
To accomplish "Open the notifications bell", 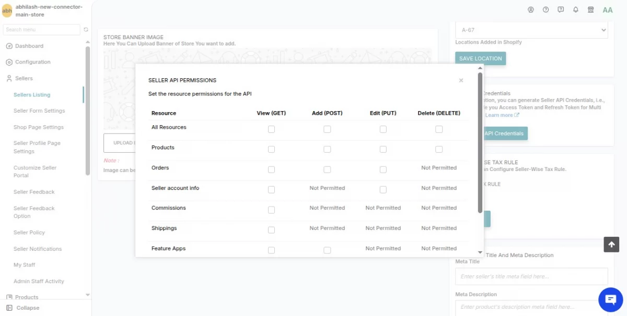I will point(576,10).
